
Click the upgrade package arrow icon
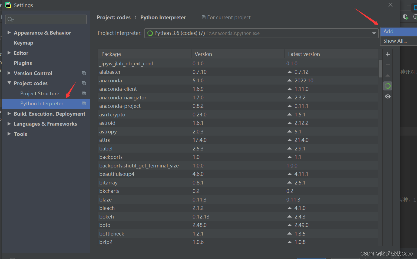point(388,75)
